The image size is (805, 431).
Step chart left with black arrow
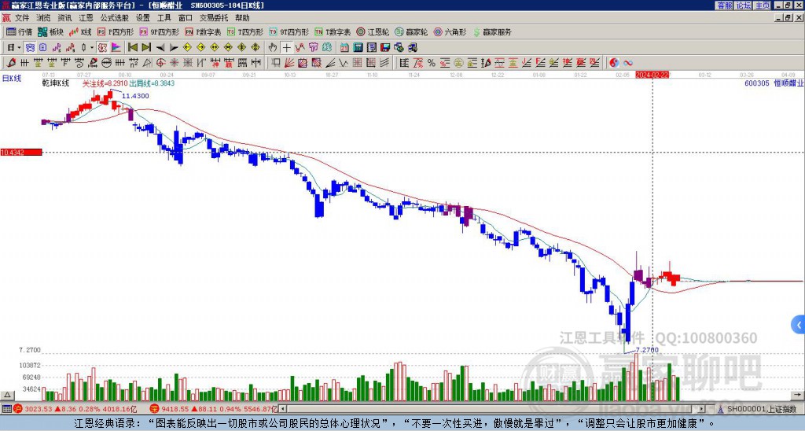point(160,47)
